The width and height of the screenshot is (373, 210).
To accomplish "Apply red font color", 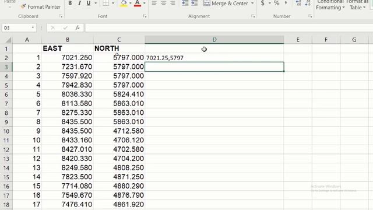I will tap(138, 3).
